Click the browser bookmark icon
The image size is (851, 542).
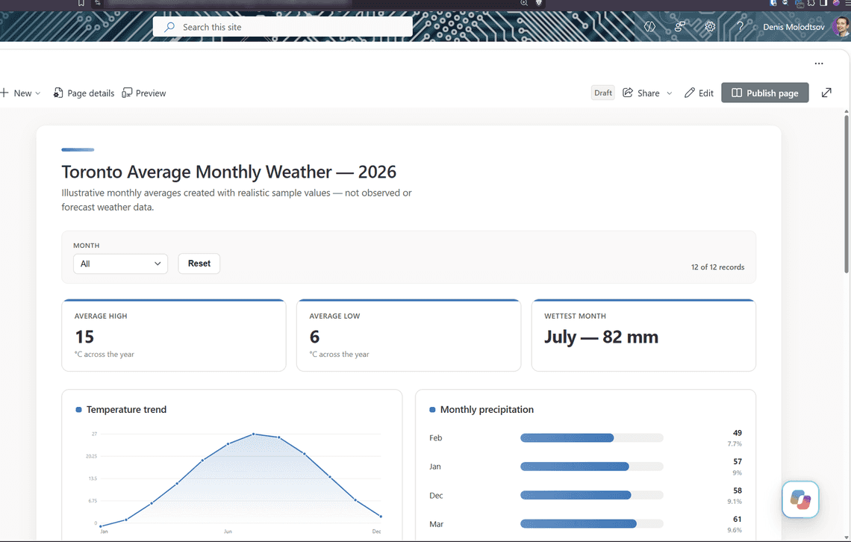[81, 3]
